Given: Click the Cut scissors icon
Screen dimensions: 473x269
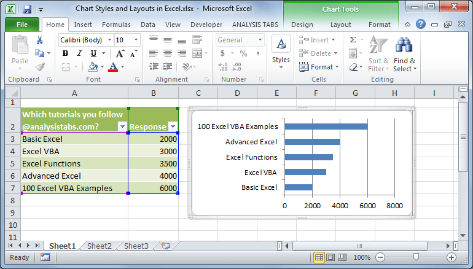Looking at the screenshot, I should point(39,40).
